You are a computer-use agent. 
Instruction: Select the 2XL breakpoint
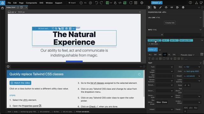tap(174, 55)
